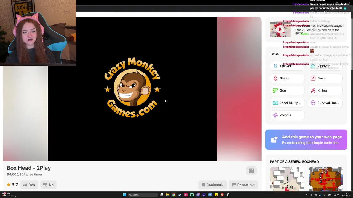Bookmark this game
353x198 pixels.
click(x=212, y=185)
